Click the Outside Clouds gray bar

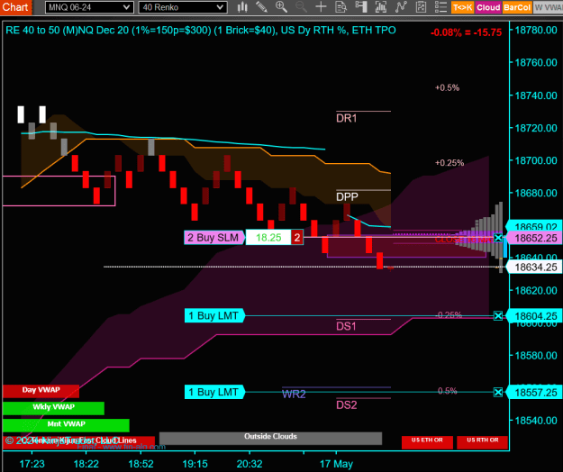[x=270, y=438]
